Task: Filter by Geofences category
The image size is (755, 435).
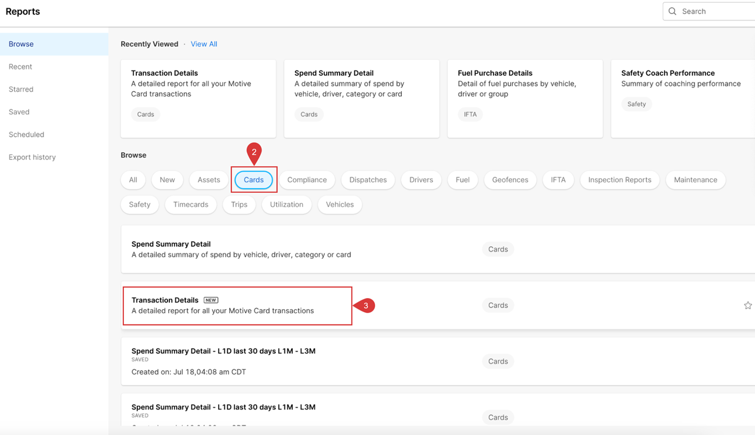Action: click(510, 180)
